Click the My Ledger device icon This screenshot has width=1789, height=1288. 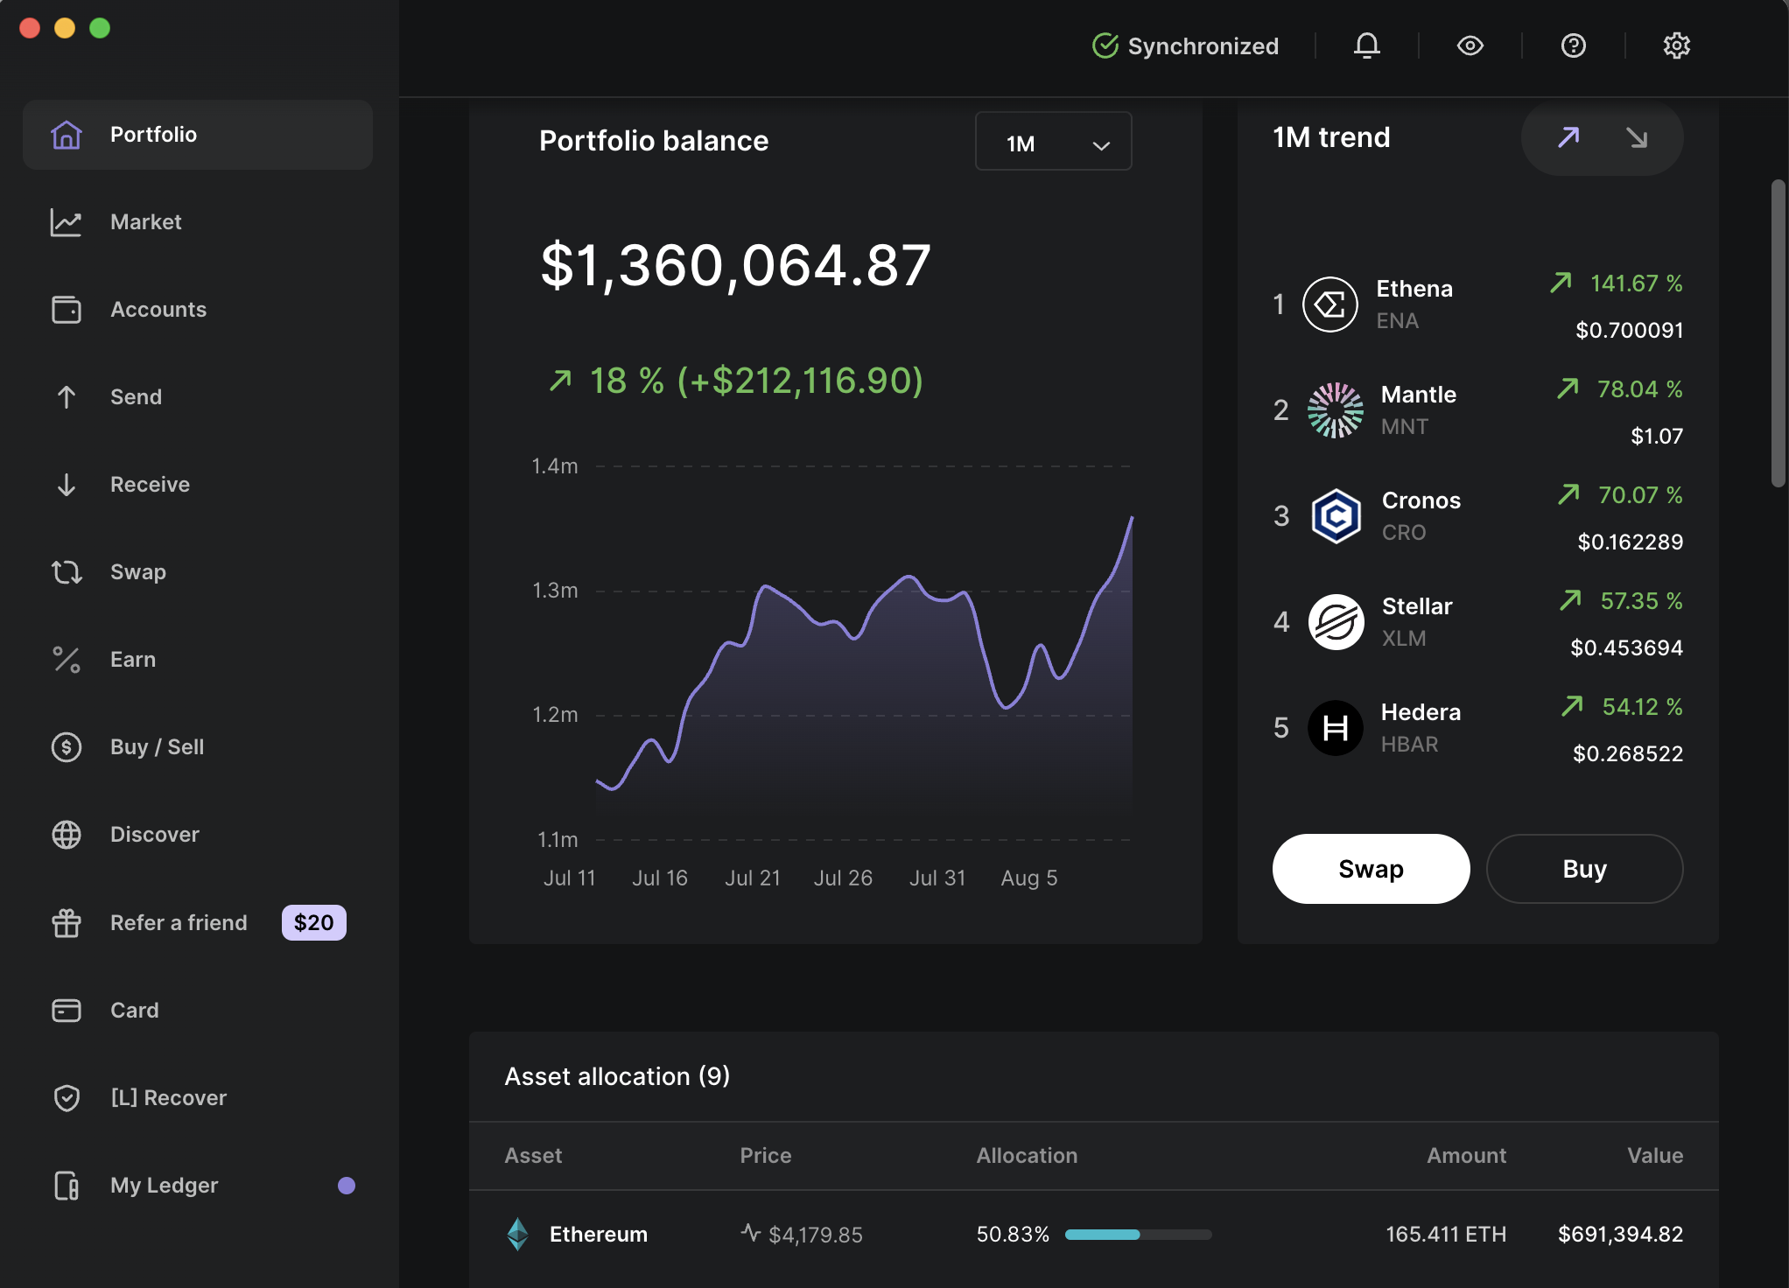pos(67,1186)
